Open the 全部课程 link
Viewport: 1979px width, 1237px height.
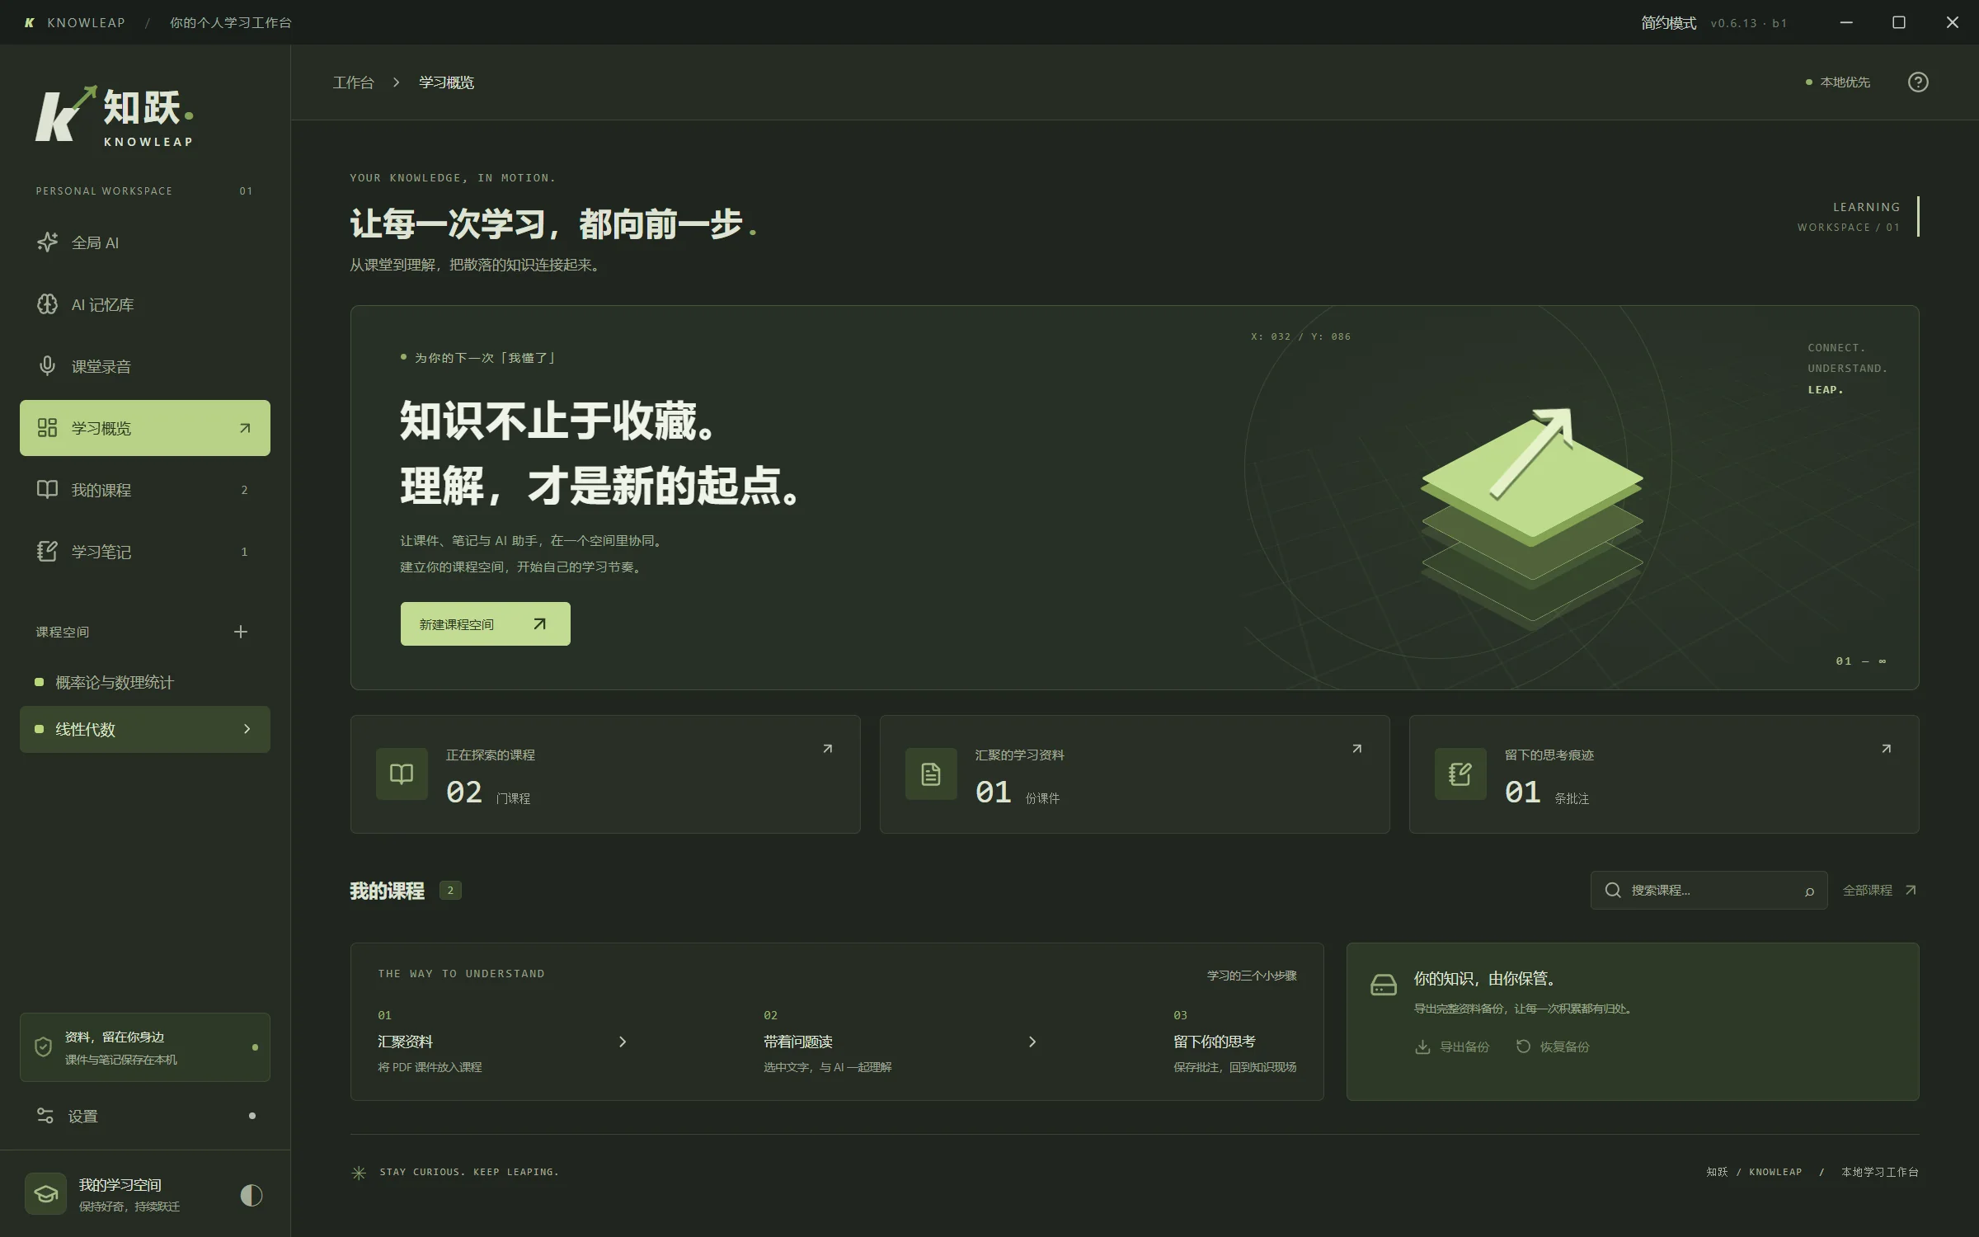[x=1880, y=891]
